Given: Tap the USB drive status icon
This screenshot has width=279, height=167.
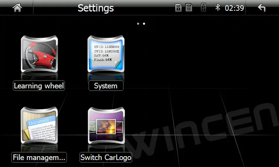Looking at the screenshot, I should pyautogui.click(x=203, y=7).
